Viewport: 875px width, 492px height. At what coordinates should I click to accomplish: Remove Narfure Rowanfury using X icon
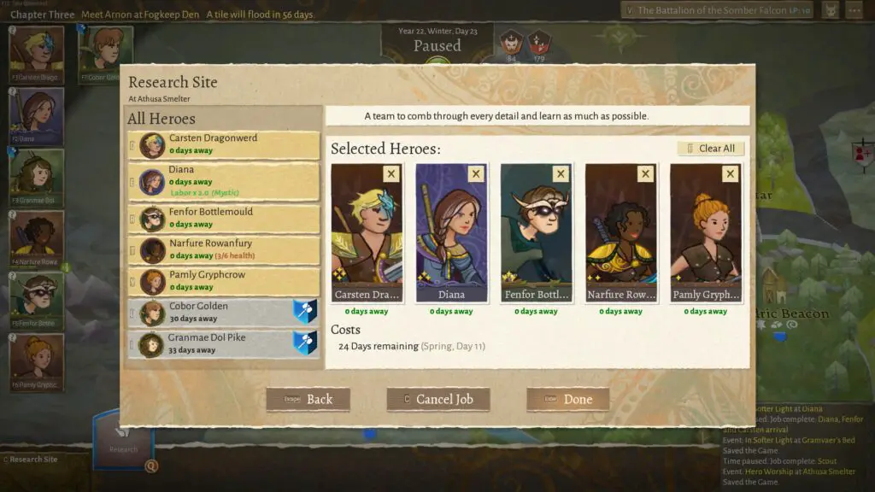pyautogui.click(x=646, y=174)
